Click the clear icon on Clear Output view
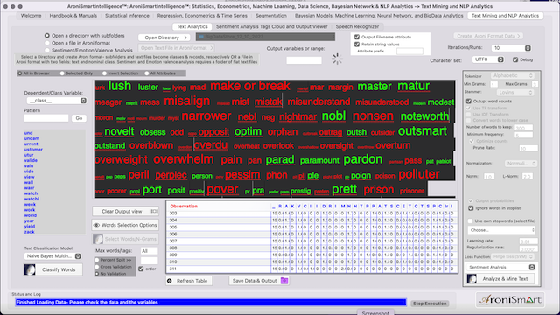The height and width of the screenshot is (315, 560). 154,211
